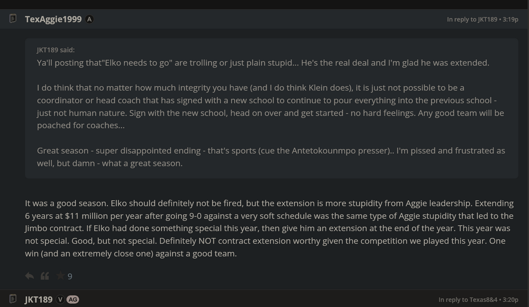Collapse the JKT189 quote by clicking its header
529x307 pixels.
[55, 50]
